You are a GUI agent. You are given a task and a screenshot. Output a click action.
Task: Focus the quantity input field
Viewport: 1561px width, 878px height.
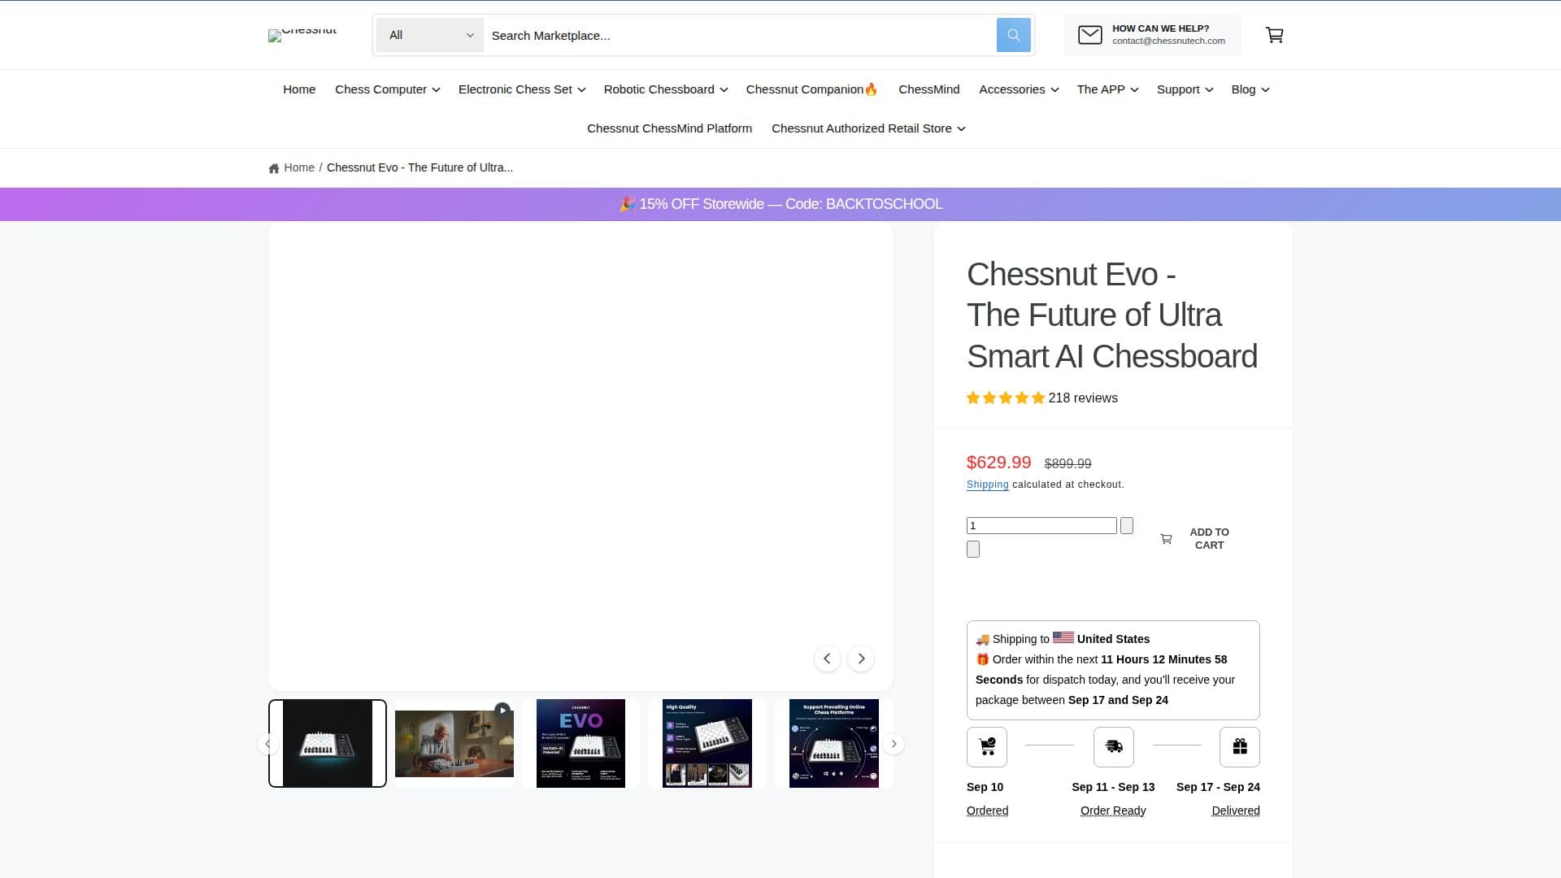[1041, 526]
